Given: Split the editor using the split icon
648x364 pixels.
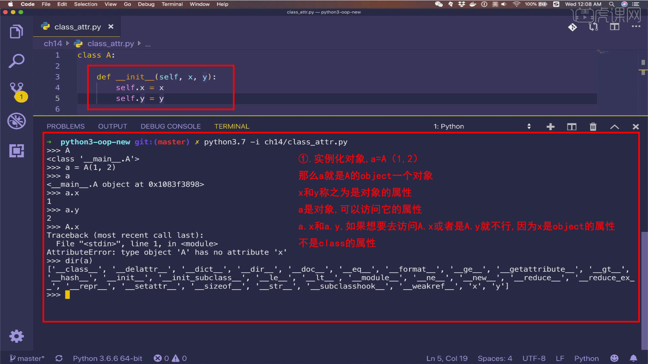Looking at the screenshot, I should 614,27.
